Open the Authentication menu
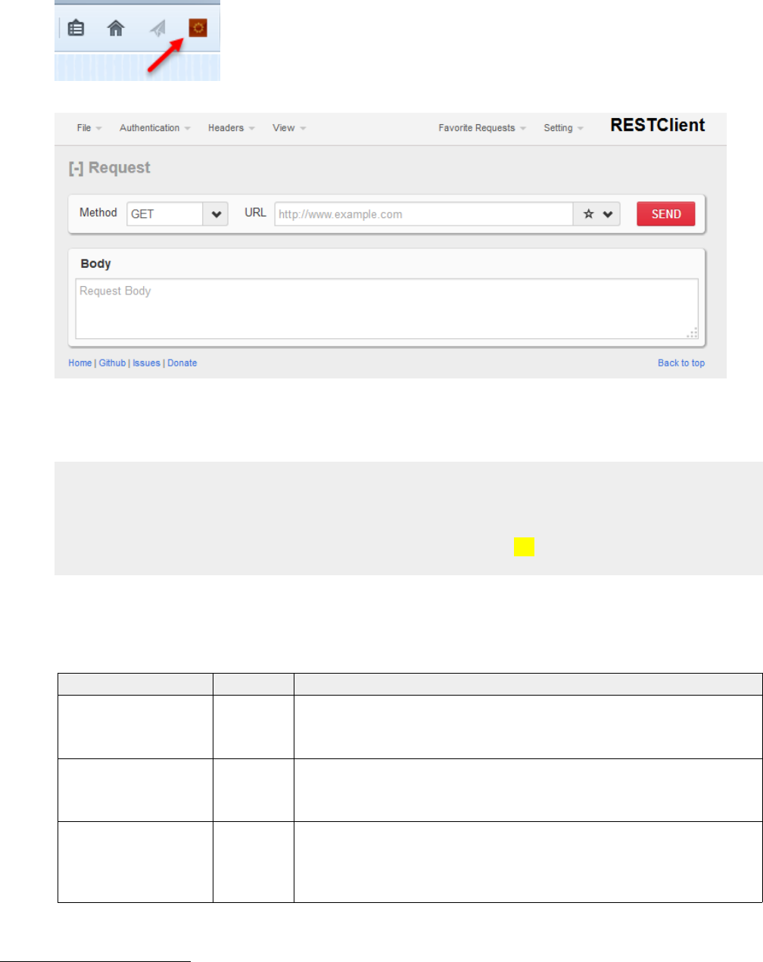Screen dimensions: 763x962 (155, 128)
